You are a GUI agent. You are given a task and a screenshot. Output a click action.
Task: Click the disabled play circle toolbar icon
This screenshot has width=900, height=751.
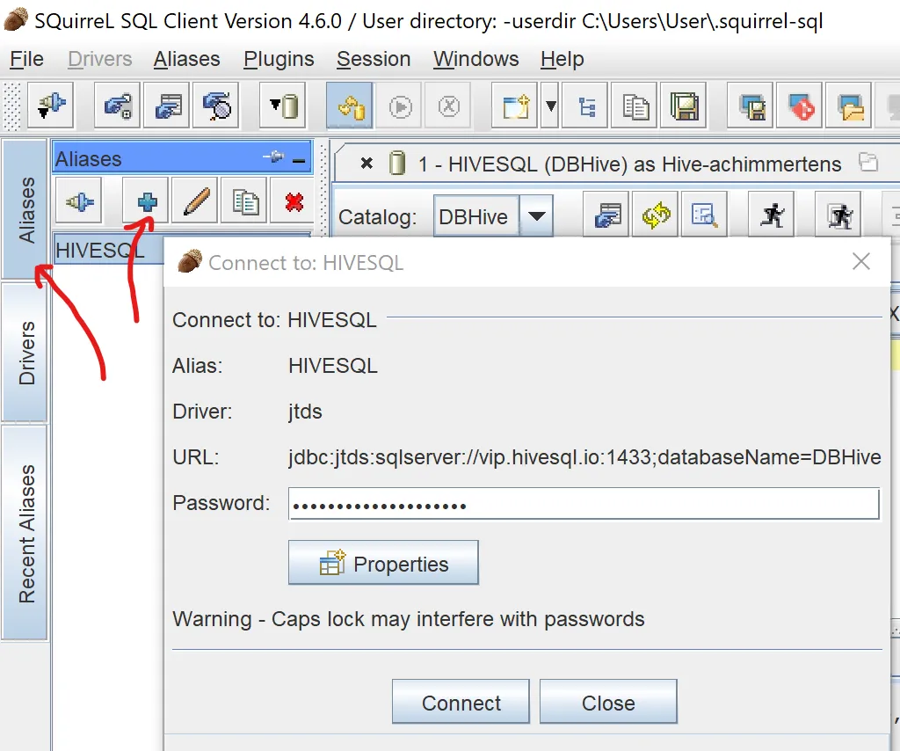(x=400, y=106)
